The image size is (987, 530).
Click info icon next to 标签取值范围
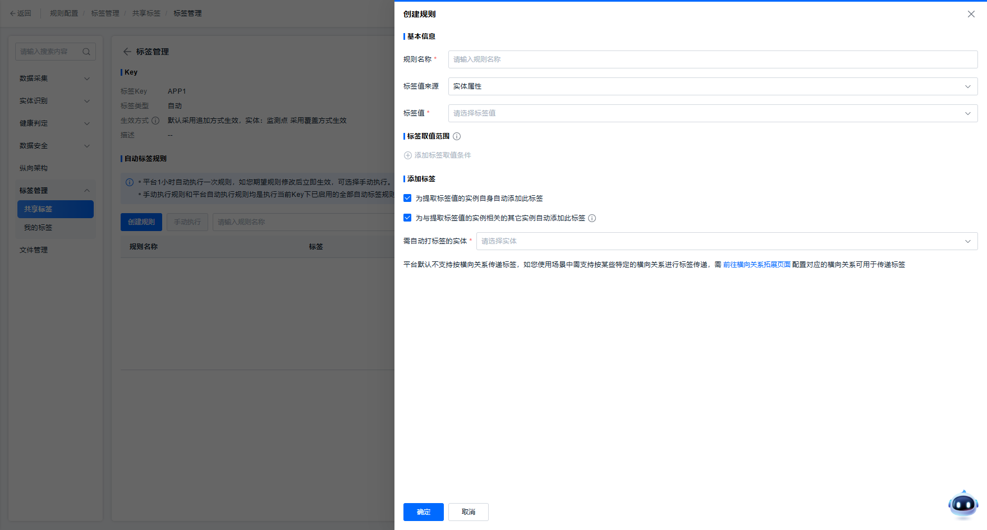457,136
